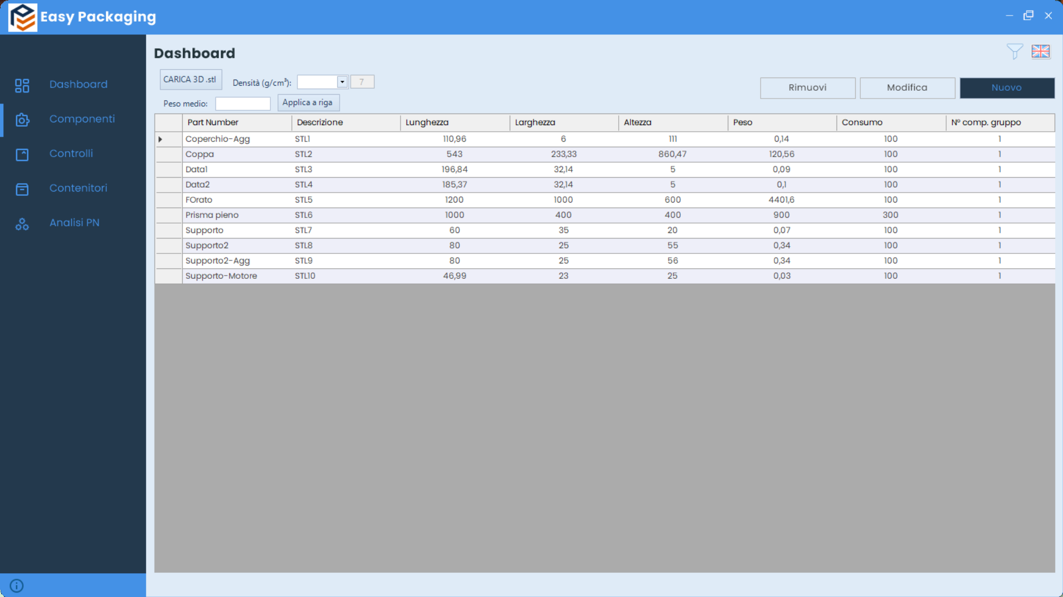The width and height of the screenshot is (1063, 597).
Task: Click the Controlli square icon in sidebar
Action: (22, 154)
